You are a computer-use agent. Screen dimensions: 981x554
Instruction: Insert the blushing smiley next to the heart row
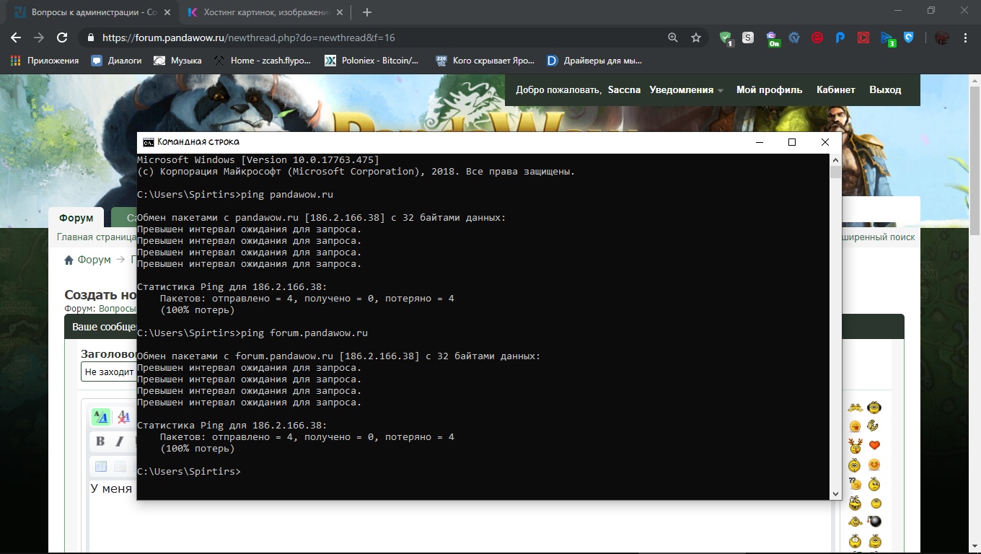click(874, 465)
